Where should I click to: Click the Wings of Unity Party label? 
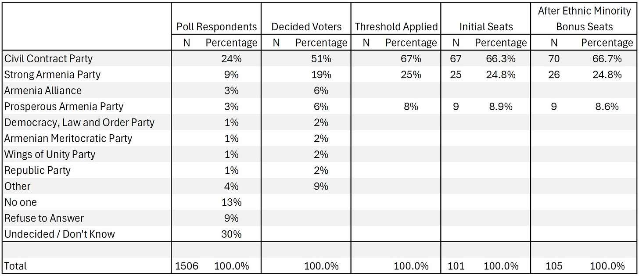pos(50,154)
